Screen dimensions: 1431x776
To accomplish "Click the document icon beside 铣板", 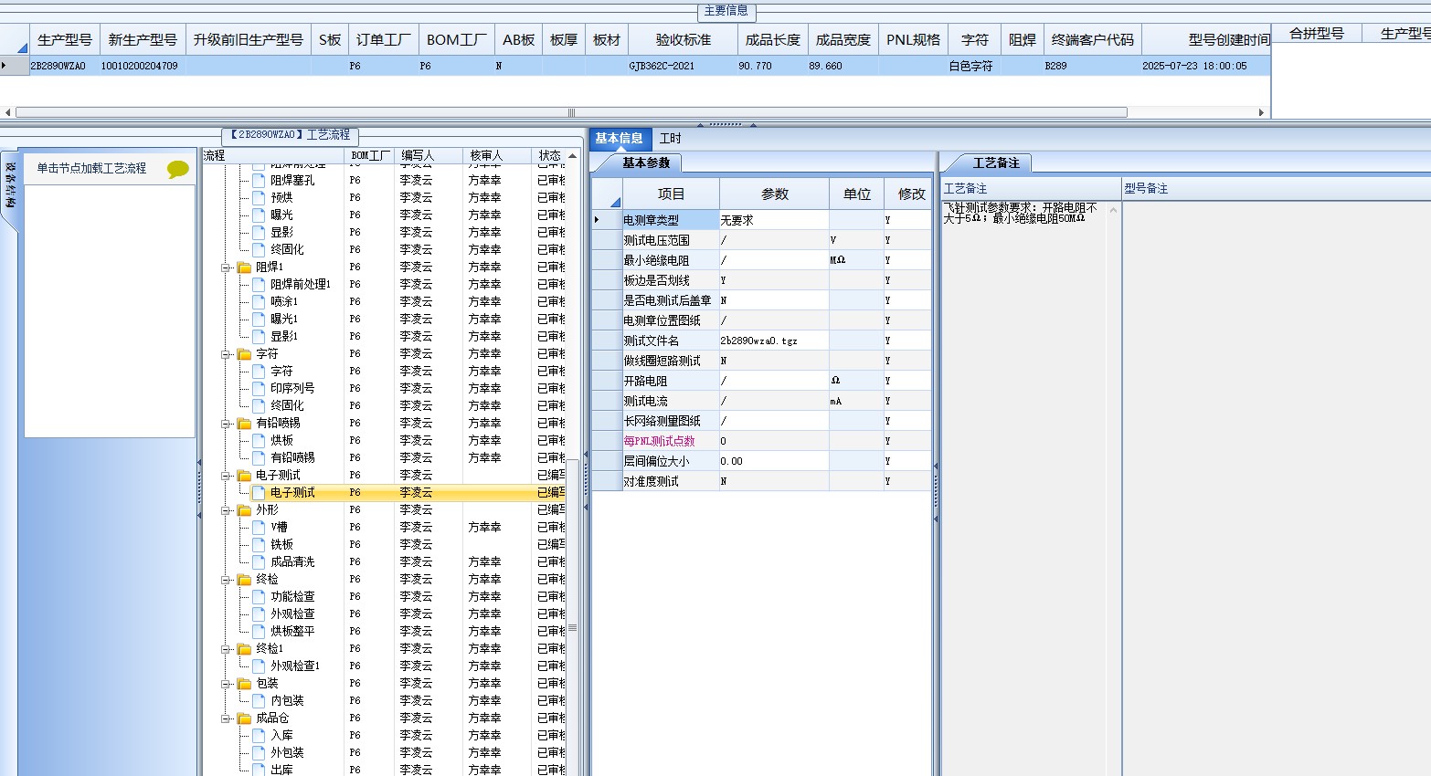I will (259, 545).
